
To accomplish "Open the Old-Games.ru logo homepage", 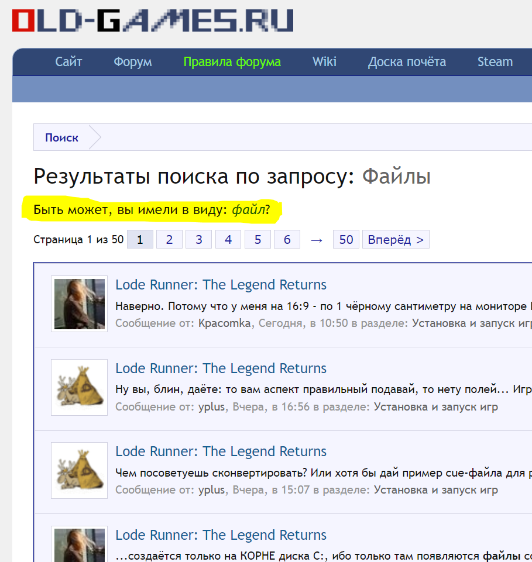I will tap(153, 21).
